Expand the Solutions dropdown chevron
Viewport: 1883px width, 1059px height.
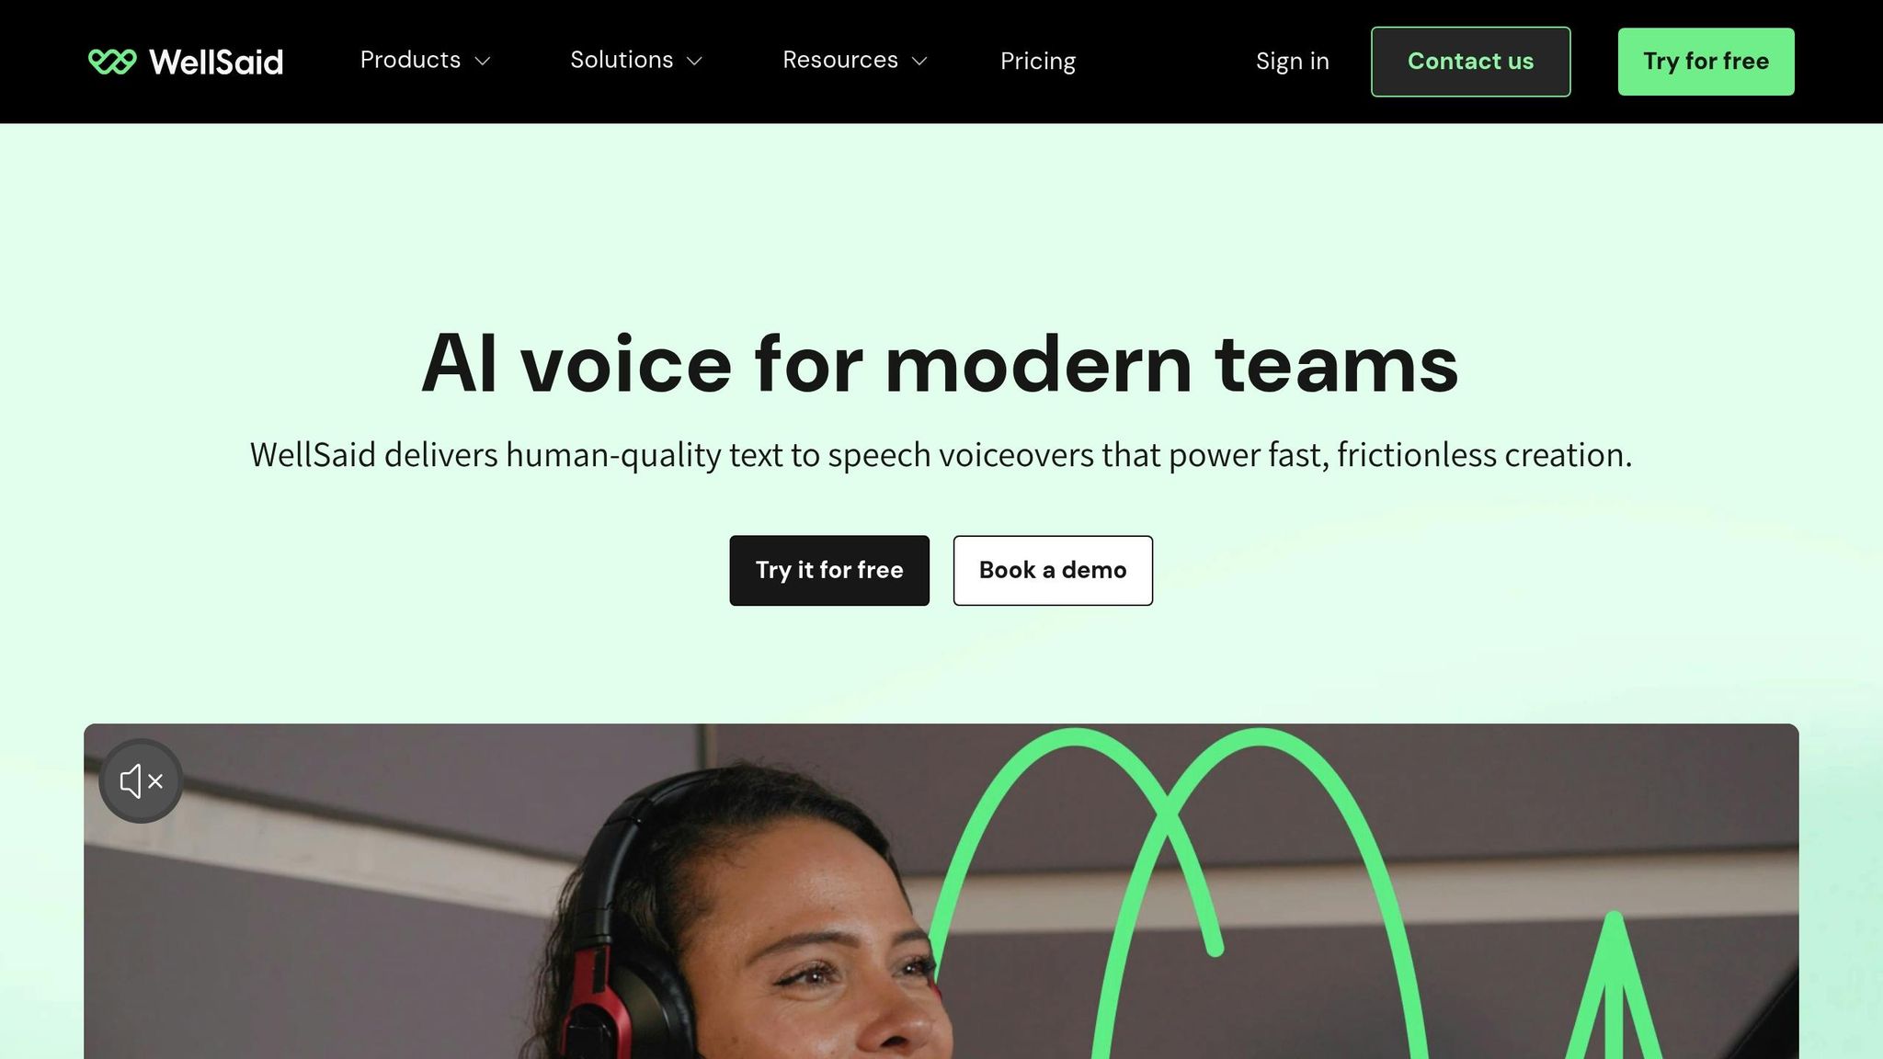695,62
